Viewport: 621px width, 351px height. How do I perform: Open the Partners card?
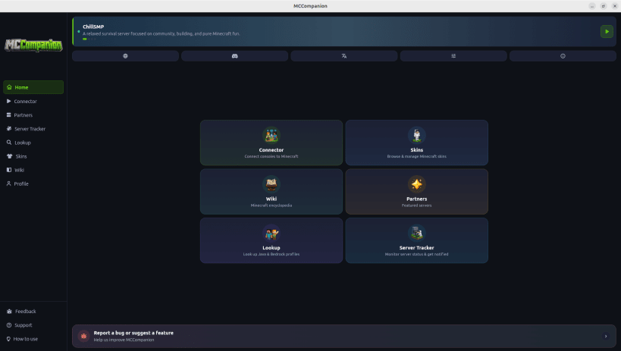416,192
